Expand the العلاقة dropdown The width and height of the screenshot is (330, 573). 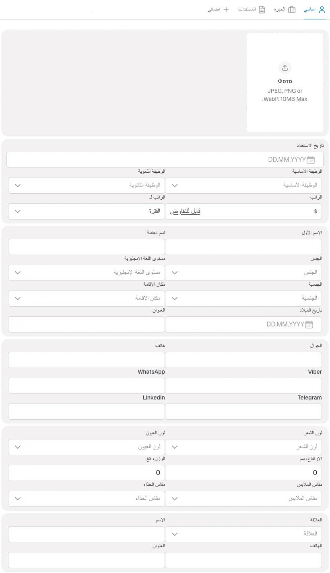(x=174, y=534)
